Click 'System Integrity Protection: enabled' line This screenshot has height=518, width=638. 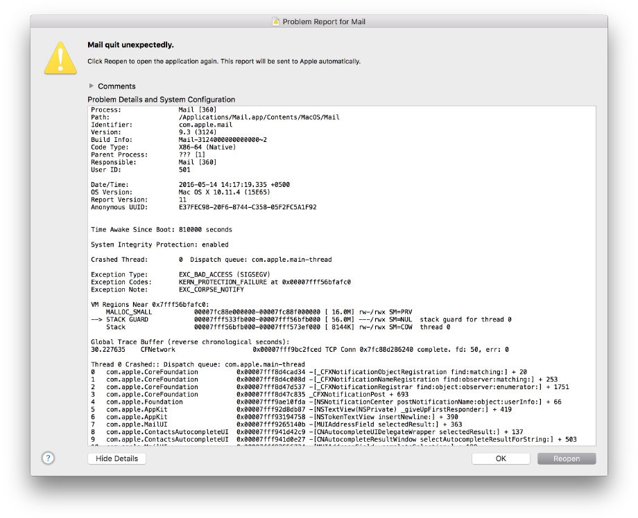tap(159, 244)
